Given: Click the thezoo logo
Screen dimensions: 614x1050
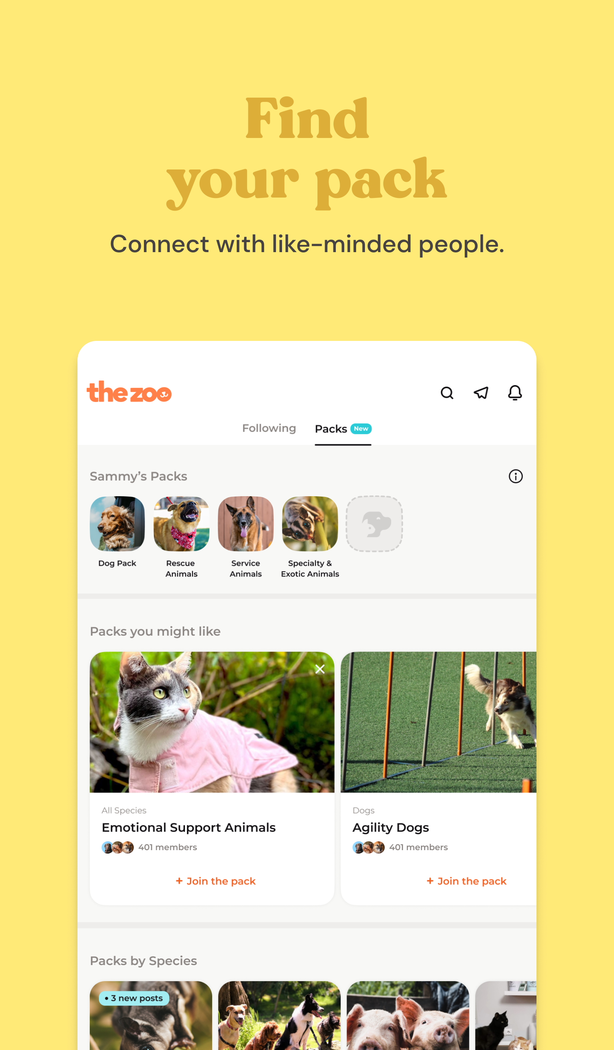Looking at the screenshot, I should [129, 392].
